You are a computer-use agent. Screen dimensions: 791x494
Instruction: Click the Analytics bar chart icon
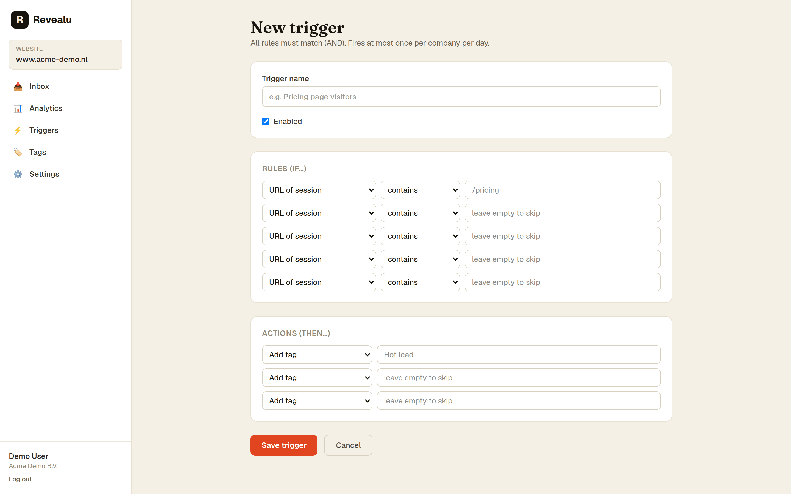click(x=18, y=108)
